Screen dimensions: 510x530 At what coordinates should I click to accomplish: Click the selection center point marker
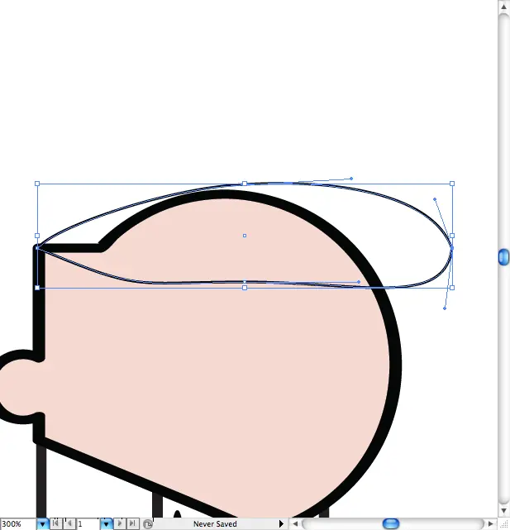click(245, 236)
